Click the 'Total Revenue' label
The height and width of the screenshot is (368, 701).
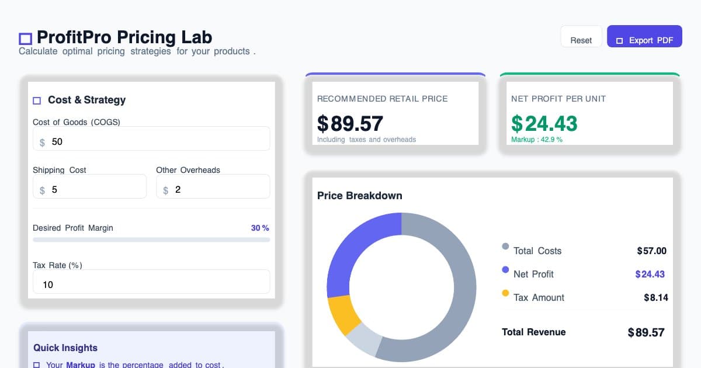click(534, 332)
